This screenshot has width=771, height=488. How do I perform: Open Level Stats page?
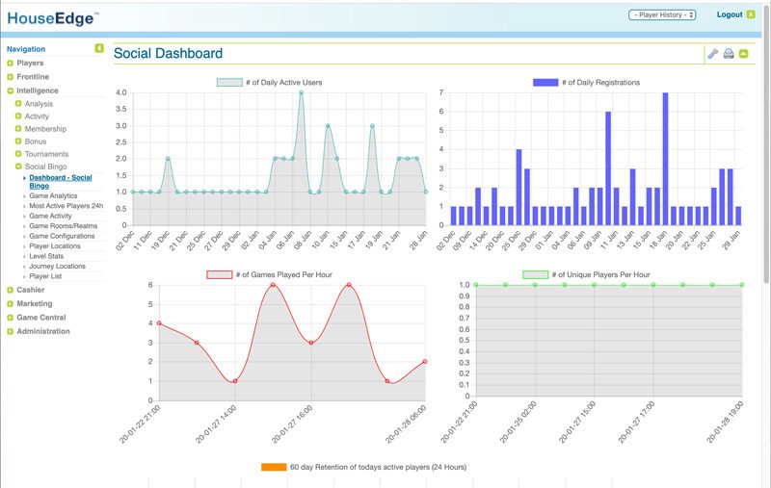click(46, 256)
